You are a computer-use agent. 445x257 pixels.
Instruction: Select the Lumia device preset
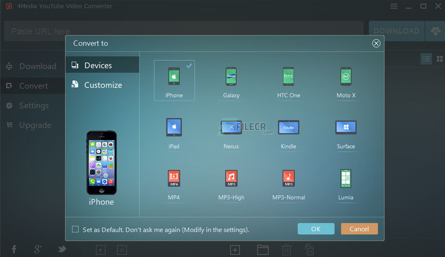pyautogui.click(x=346, y=185)
